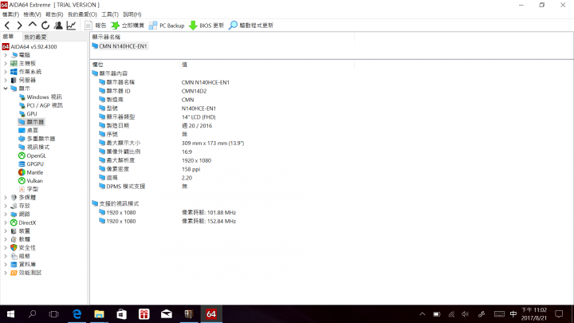
Task: Select Windows 視訊 in the tree
Action: pyautogui.click(x=44, y=97)
